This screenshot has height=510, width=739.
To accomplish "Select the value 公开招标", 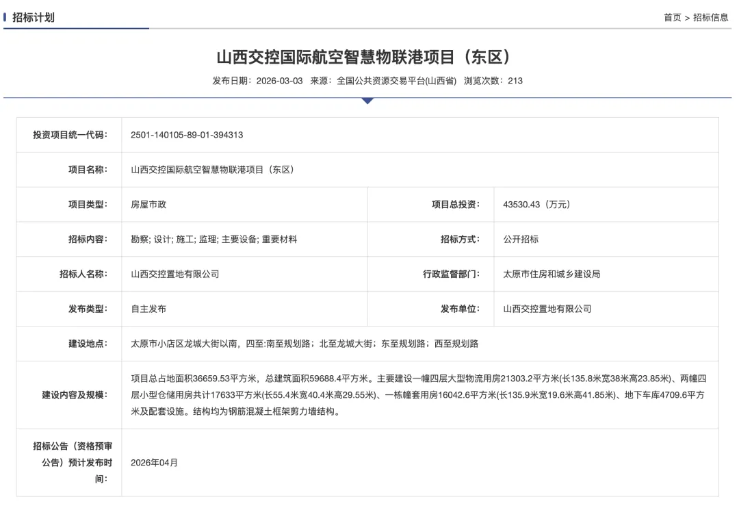I will coord(521,240).
